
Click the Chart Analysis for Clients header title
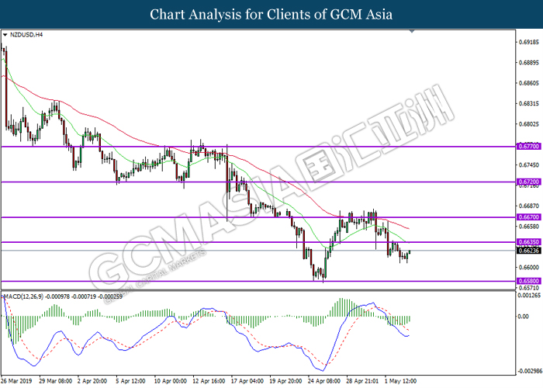click(271, 14)
